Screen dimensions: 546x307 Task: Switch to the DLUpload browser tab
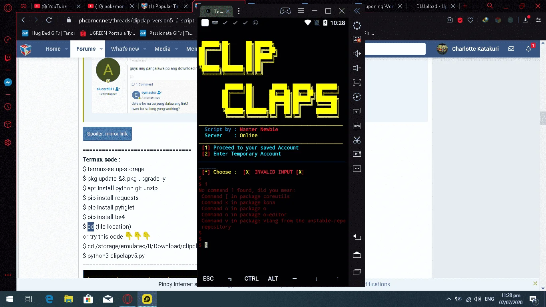[432, 6]
